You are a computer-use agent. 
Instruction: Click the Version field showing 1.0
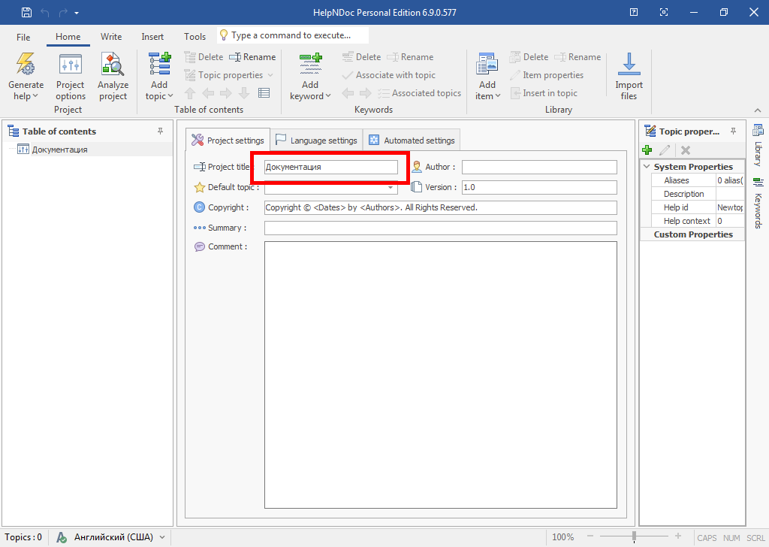539,187
